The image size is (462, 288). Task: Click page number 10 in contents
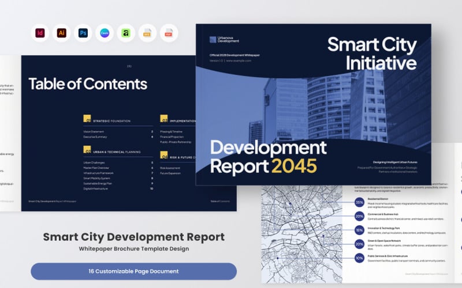pyautogui.click(x=151, y=189)
